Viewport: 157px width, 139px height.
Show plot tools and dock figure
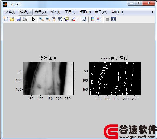coord(114,19)
